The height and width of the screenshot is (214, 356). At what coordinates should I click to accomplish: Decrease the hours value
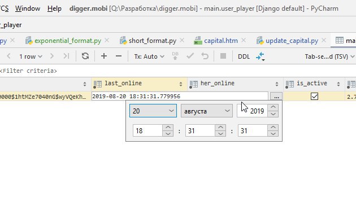(x=168, y=134)
